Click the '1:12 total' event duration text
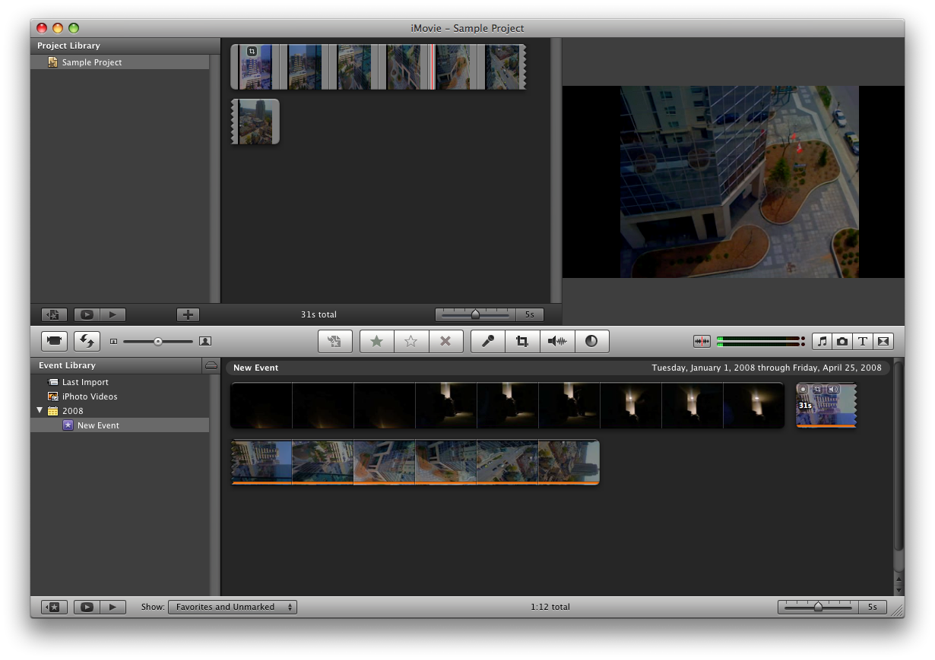The image size is (935, 660). click(550, 607)
